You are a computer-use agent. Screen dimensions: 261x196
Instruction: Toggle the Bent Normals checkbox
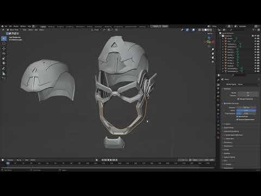(237, 117)
